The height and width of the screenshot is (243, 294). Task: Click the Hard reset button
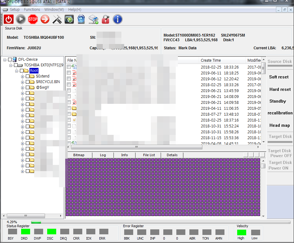point(280,89)
